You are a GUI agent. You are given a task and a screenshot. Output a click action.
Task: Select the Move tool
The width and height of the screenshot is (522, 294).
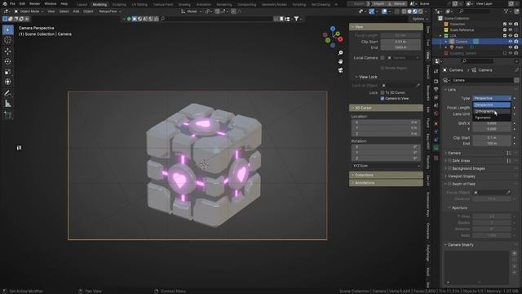7,51
